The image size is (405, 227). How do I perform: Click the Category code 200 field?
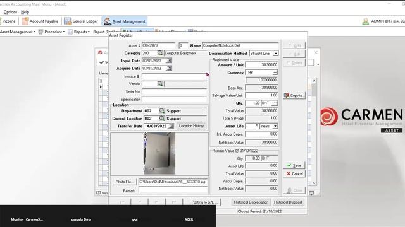149,53
